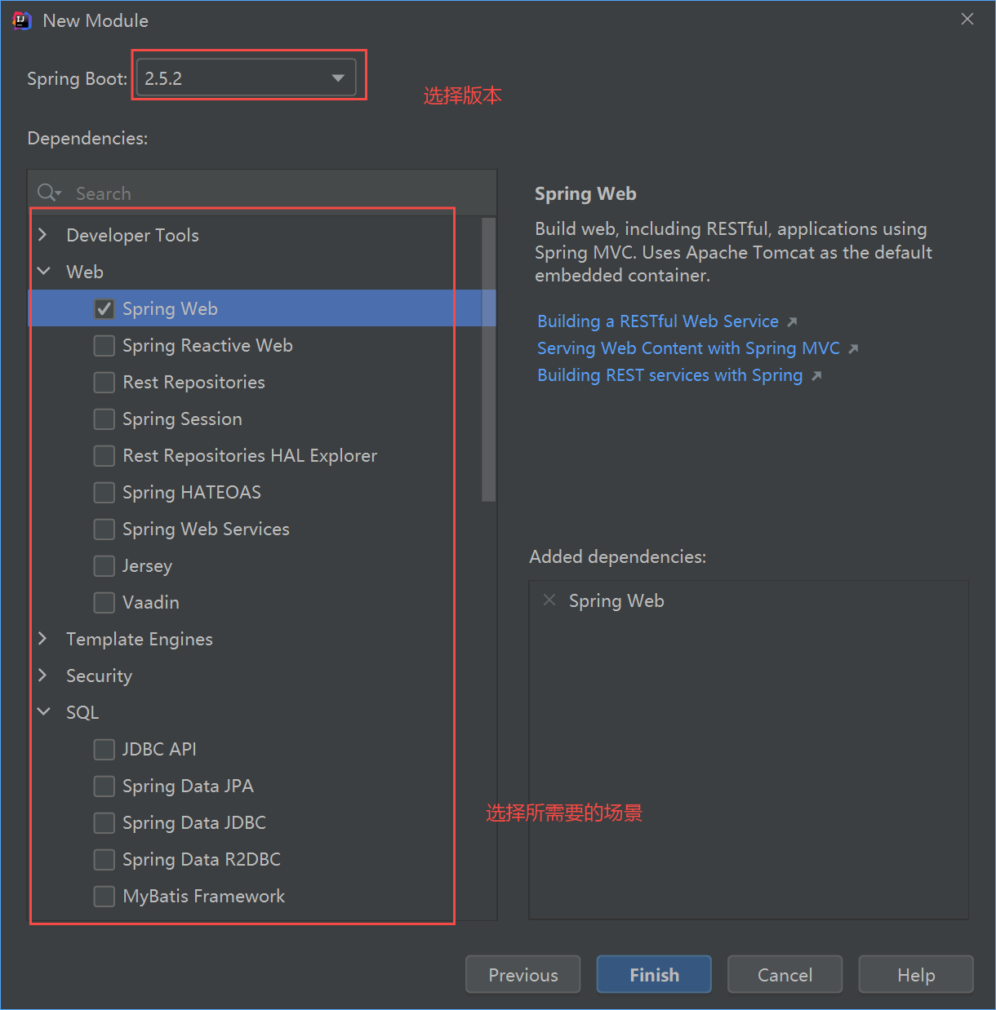Expand the Security category

tap(43, 676)
